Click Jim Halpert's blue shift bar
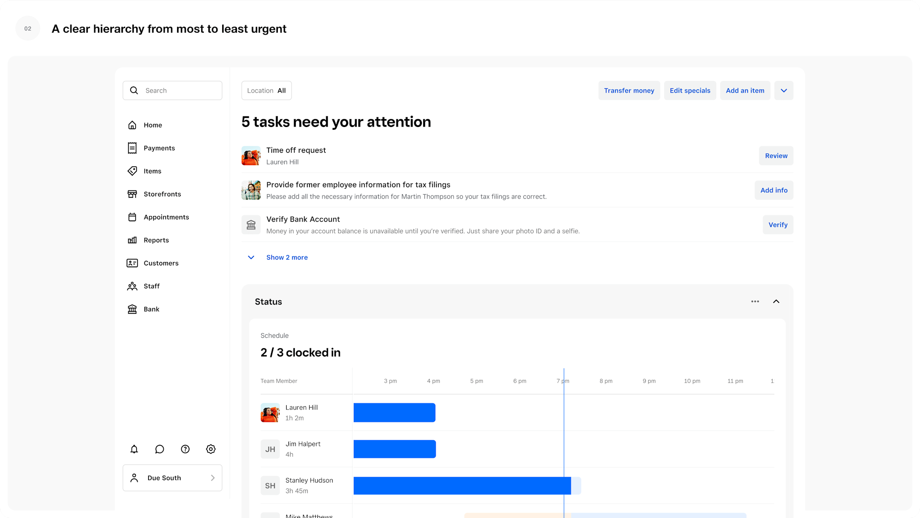The height and width of the screenshot is (518, 920). point(395,449)
